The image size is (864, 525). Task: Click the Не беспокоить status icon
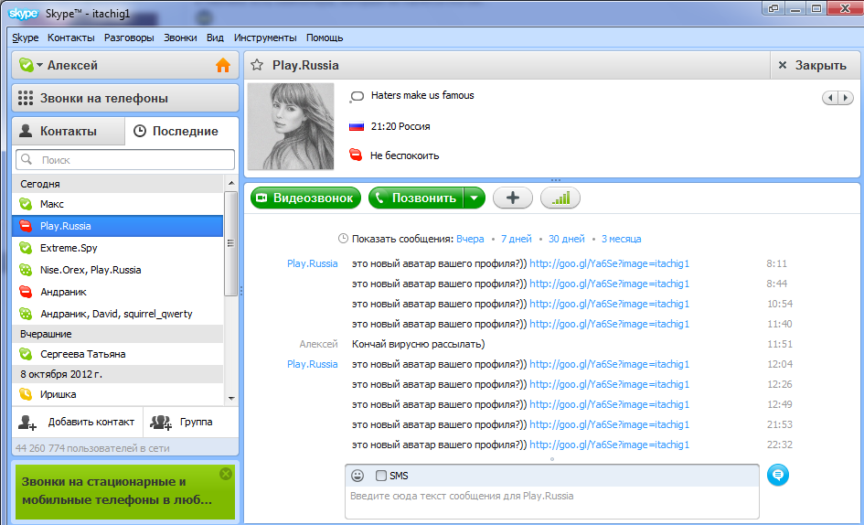coord(356,155)
